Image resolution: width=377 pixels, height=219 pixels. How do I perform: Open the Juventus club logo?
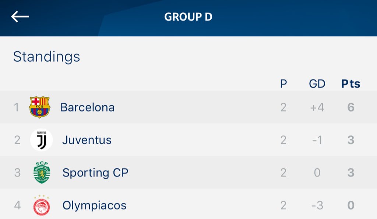41,140
